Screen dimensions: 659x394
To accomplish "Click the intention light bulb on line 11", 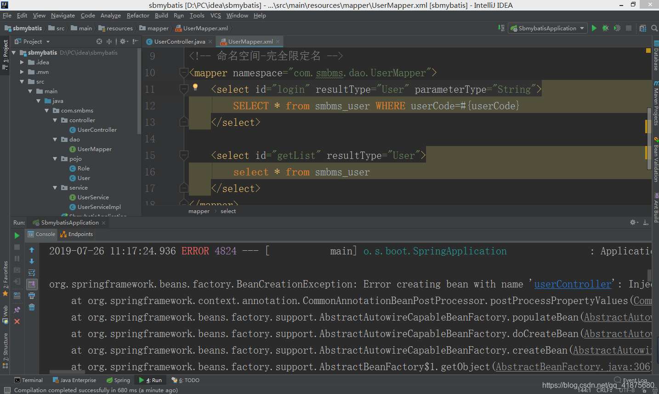I will [x=195, y=87].
